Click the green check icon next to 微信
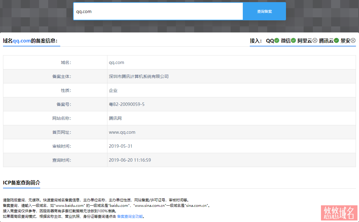The width and height of the screenshot is (359, 222). point(293,41)
